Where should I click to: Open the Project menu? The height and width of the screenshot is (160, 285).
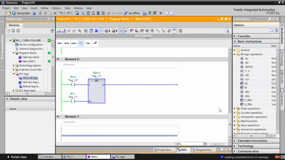pos(6,8)
